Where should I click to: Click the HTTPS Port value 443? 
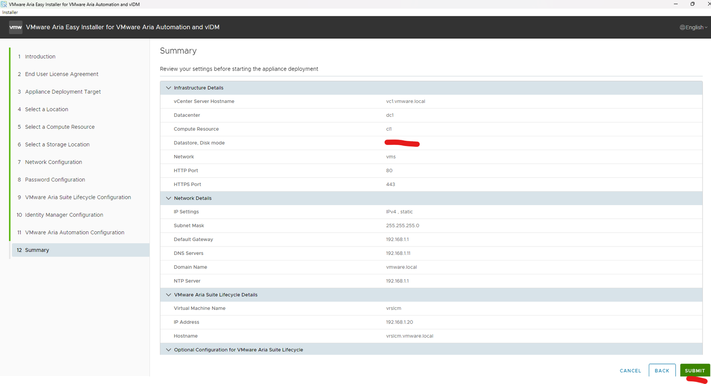click(x=391, y=184)
